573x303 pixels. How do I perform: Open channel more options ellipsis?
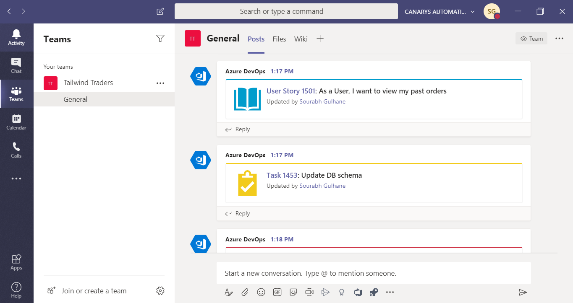click(x=559, y=39)
